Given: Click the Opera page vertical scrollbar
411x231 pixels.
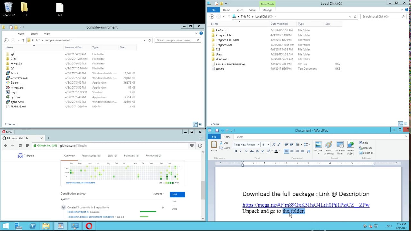Looking at the screenshot, I should (203, 189).
